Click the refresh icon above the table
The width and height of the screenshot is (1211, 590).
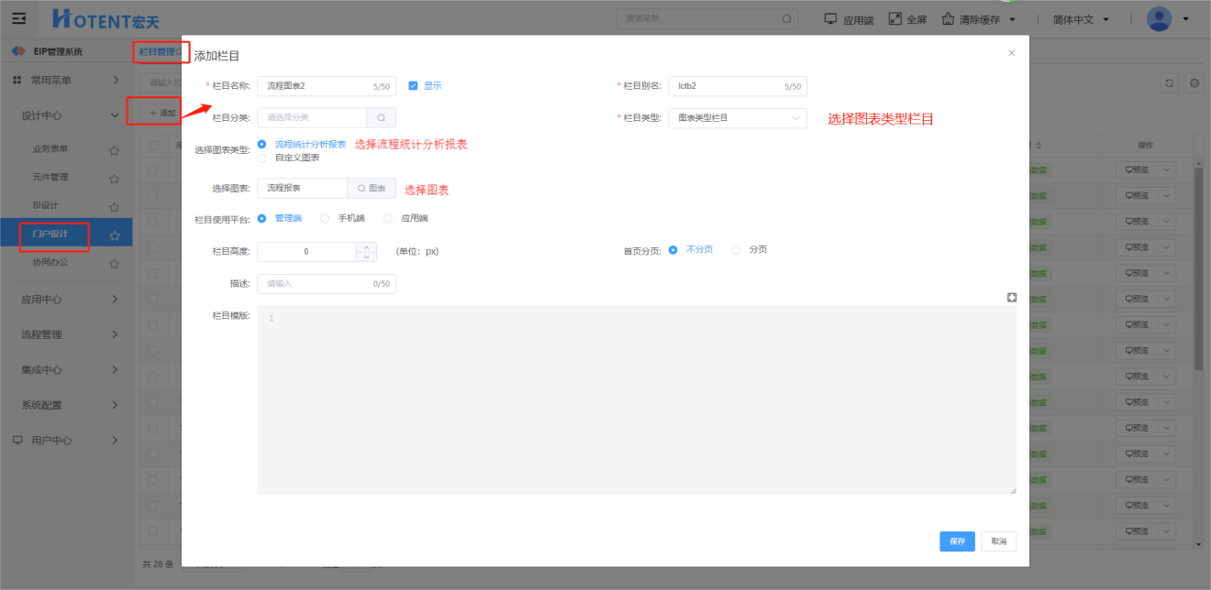click(x=1169, y=83)
